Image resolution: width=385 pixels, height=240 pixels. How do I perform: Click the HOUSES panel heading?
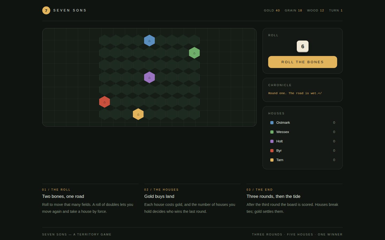(276, 113)
